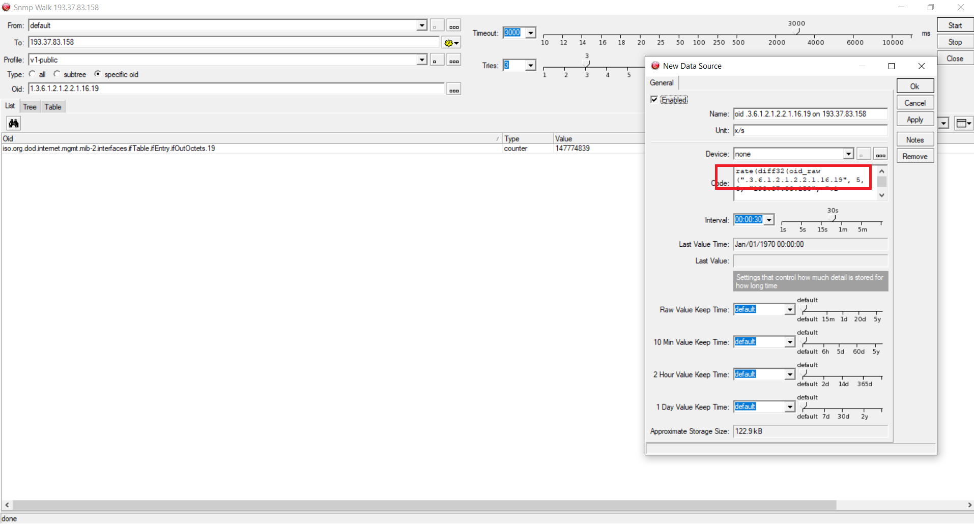Viewport: 974px width, 524px height.
Task: Click the Close button in Snmp Walk
Action: pos(955,59)
